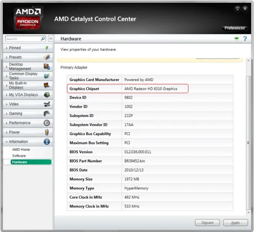Click the Device ID value '9802'
Image resolution: width=254 pixels, height=232 pixels.
coord(129,98)
